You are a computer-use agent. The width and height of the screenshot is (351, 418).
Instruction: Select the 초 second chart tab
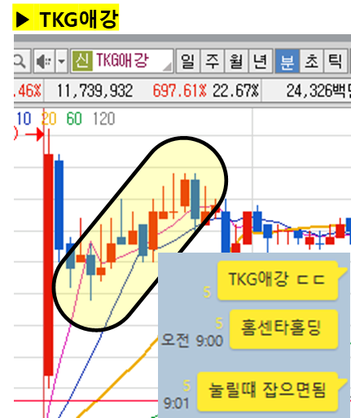pyautogui.click(x=311, y=61)
